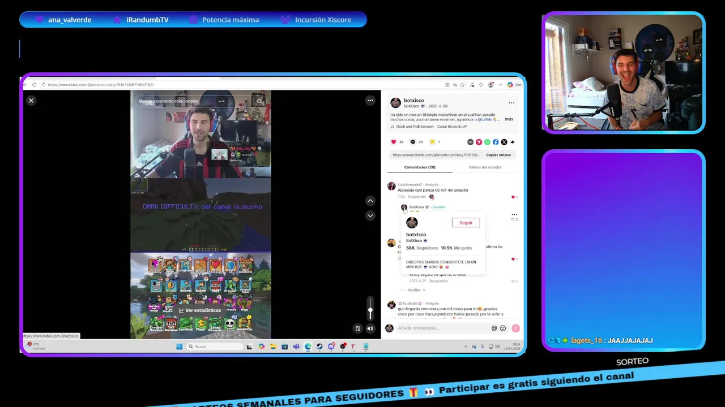Mute the TikTok video sound
The image size is (725, 407).
coord(370,328)
